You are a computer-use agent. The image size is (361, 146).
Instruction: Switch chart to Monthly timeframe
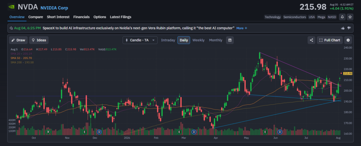point(216,40)
